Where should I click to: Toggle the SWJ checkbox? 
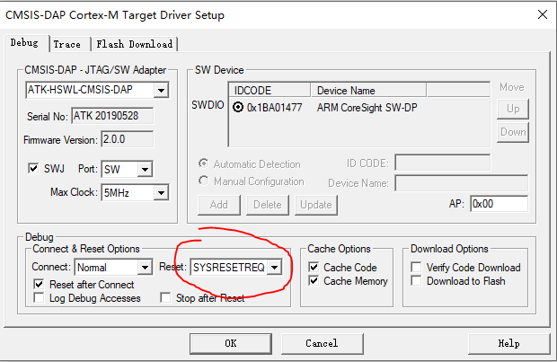point(33,168)
